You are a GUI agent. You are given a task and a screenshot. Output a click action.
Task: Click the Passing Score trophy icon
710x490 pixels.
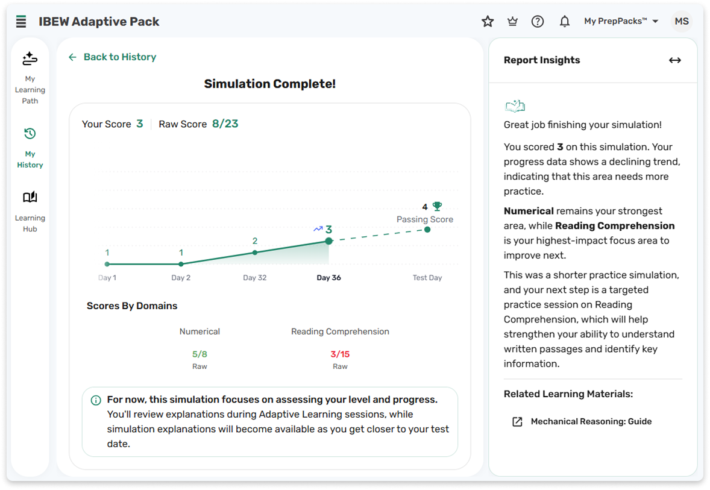[437, 207]
